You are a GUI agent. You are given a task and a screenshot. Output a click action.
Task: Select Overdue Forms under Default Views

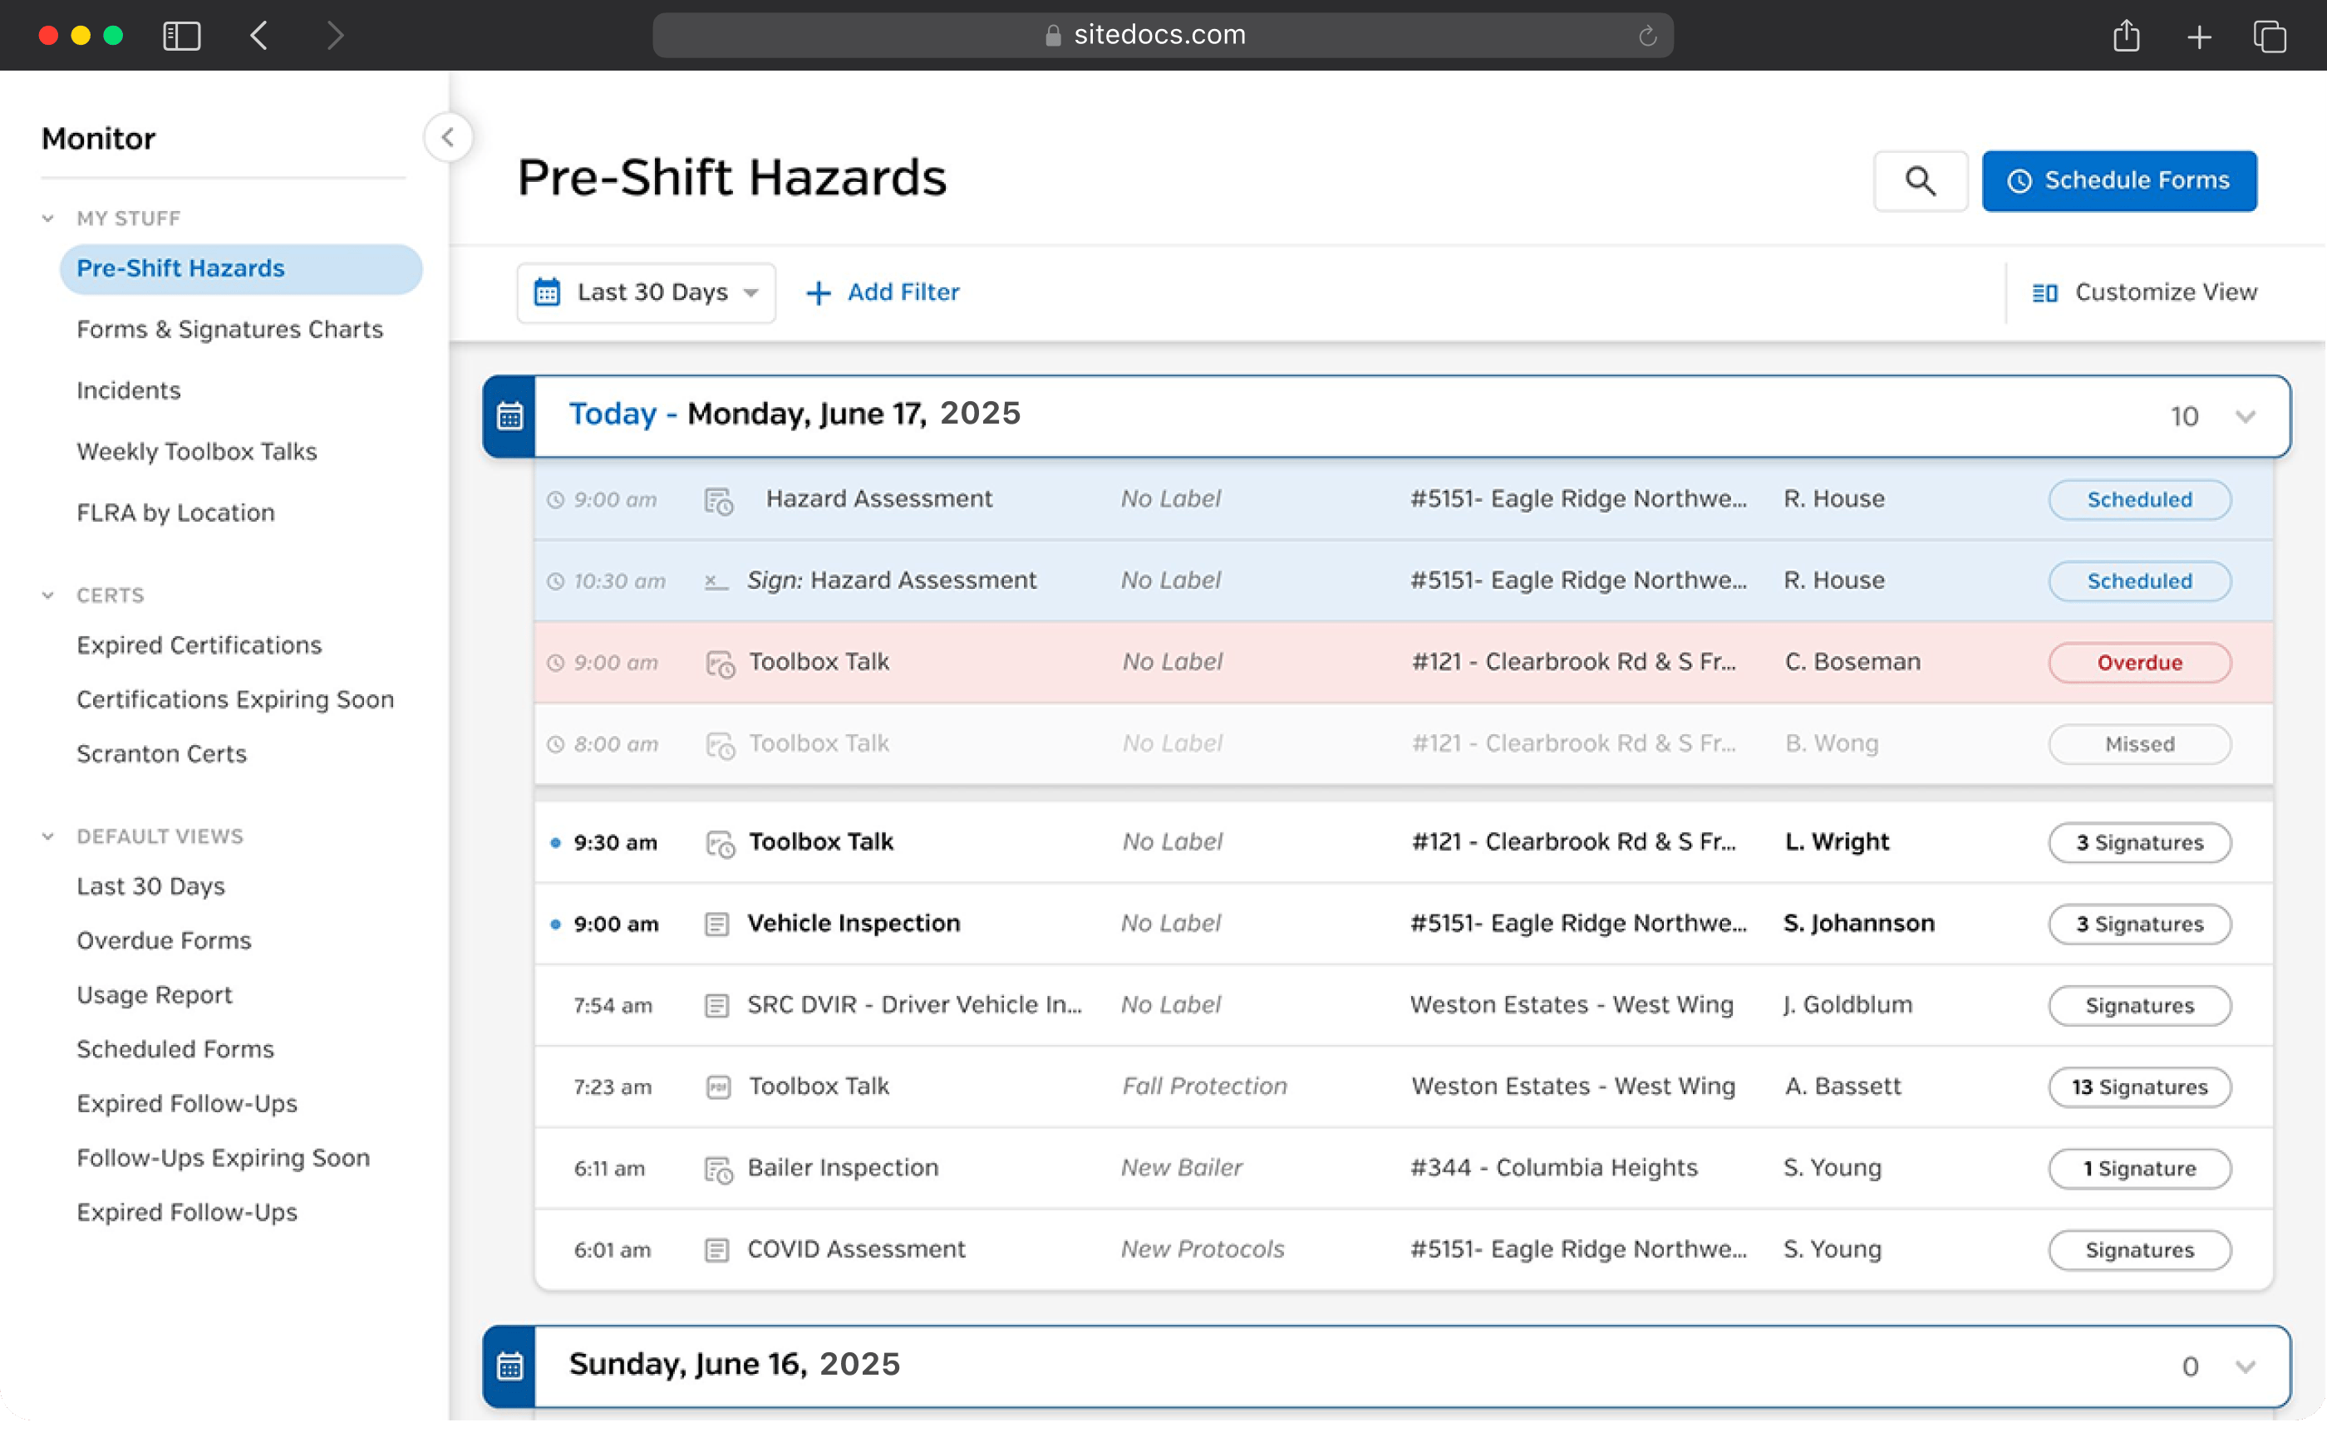click(164, 940)
